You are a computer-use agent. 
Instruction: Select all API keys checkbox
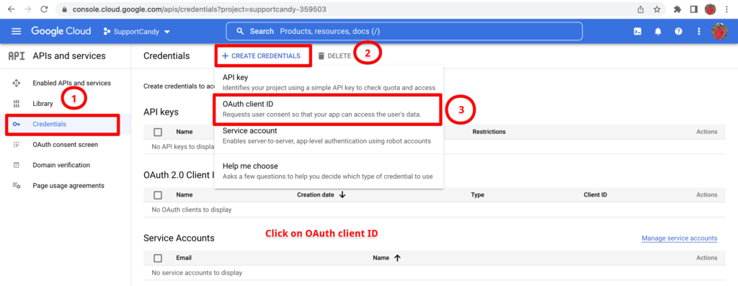click(158, 132)
